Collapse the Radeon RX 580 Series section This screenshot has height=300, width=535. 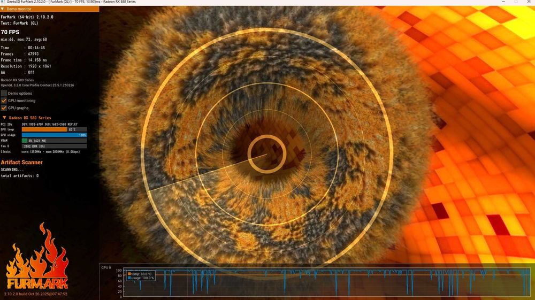click(4, 118)
